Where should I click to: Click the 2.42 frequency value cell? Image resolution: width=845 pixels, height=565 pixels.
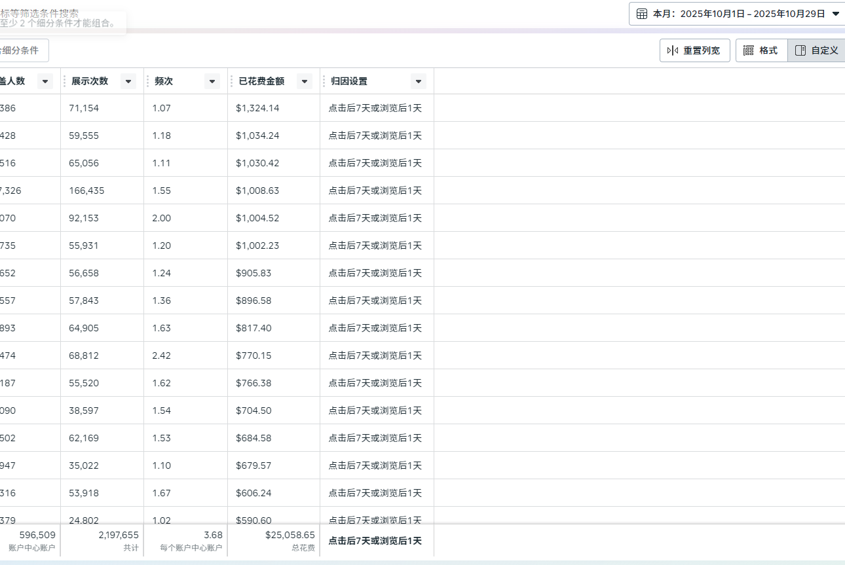[161, 355]
